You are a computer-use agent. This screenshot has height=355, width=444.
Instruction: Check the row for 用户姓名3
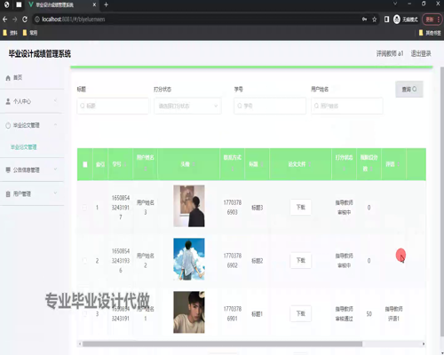(x=85, y=208)
